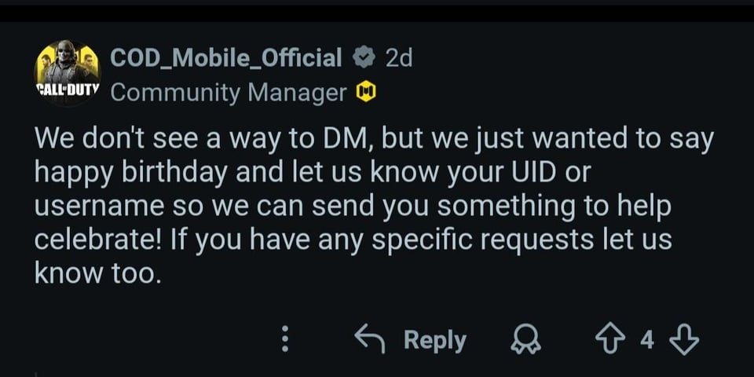Click the vote score number 4
754x377 pixels.
647,339
